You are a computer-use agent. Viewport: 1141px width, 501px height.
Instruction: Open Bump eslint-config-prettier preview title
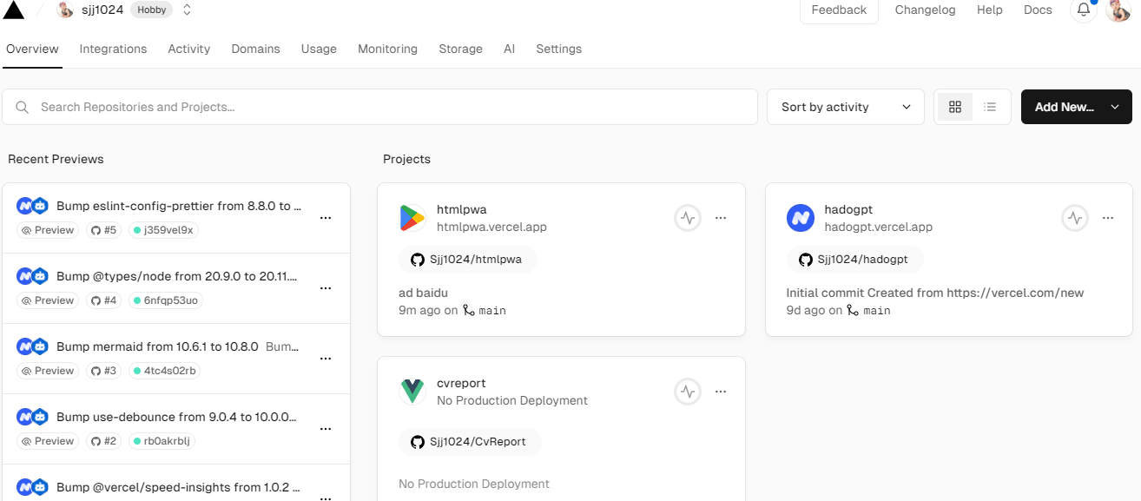click(x=179, y=206)
